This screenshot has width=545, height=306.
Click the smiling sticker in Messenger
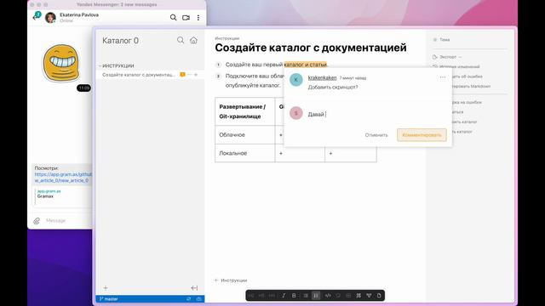point(61,64)
